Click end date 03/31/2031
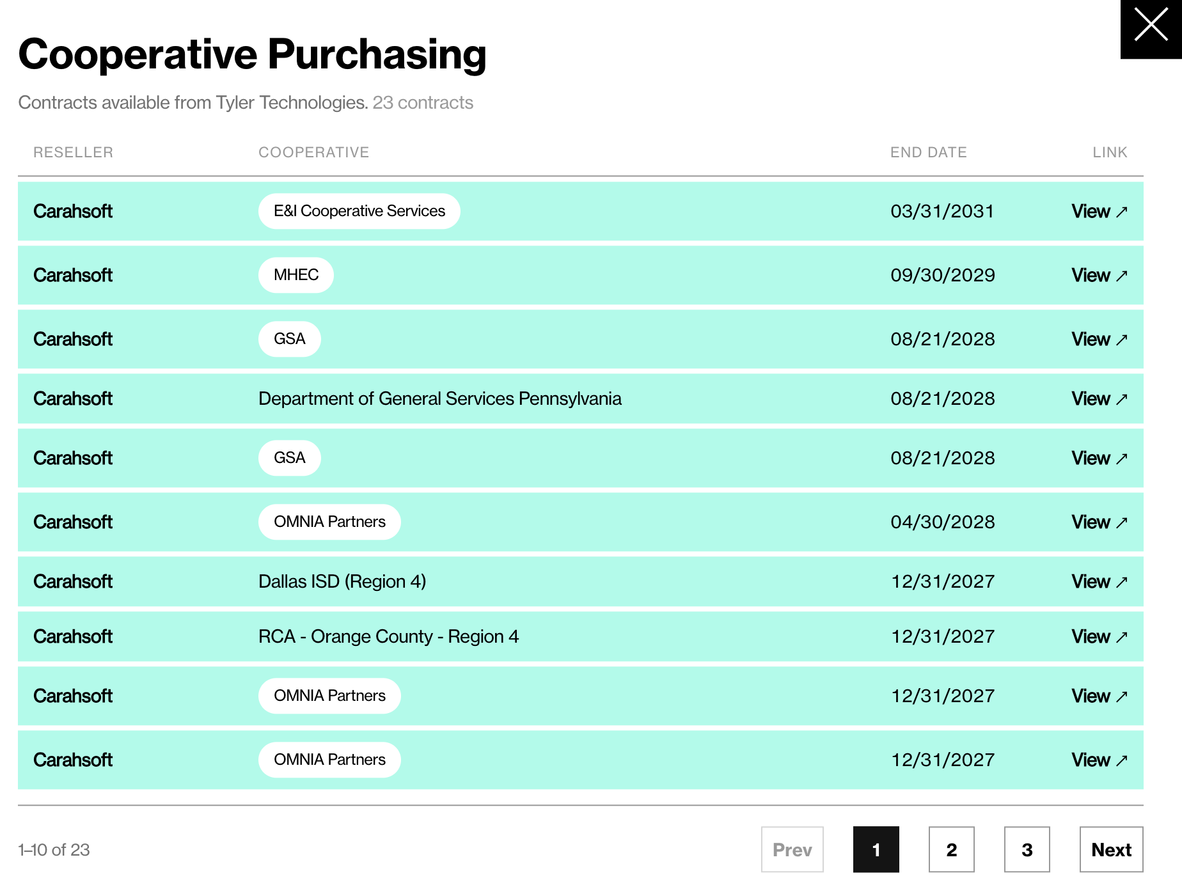 point(942,212)
